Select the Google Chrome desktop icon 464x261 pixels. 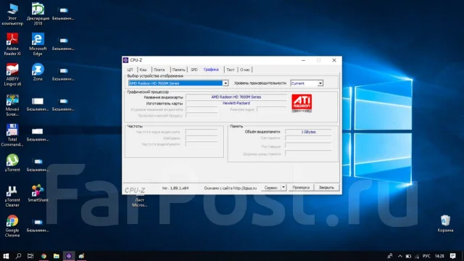coord(12,226)
